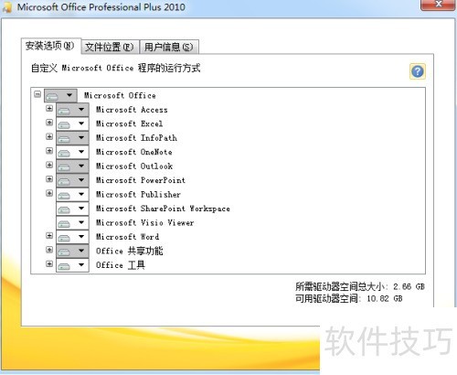Click the 自定义 Microsoft Office 程序的运行方式 heading
The image size is (457, 375).
pyautogui.click(x=116, y=68)
